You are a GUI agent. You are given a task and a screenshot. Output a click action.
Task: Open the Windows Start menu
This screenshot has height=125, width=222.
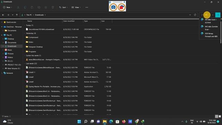pyautogui.click(x=79, y=122)
